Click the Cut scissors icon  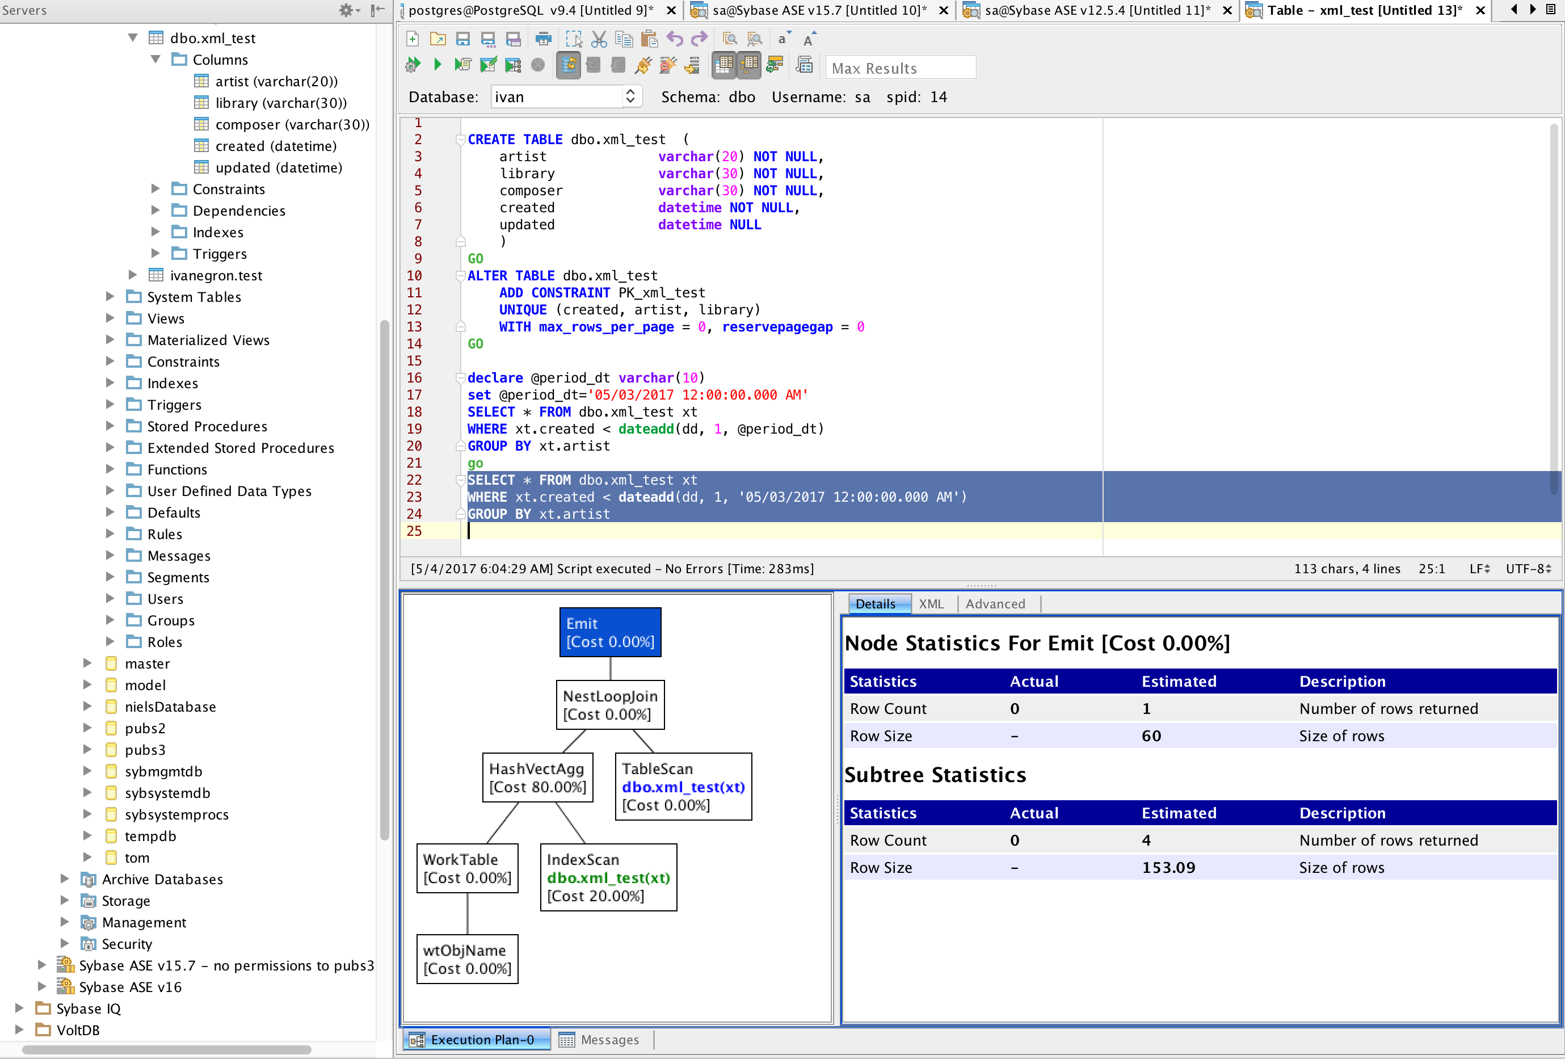coord(599,39)
